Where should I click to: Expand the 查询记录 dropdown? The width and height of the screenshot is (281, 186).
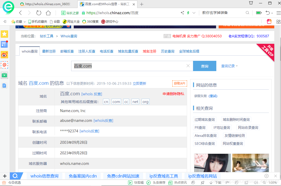230,66
